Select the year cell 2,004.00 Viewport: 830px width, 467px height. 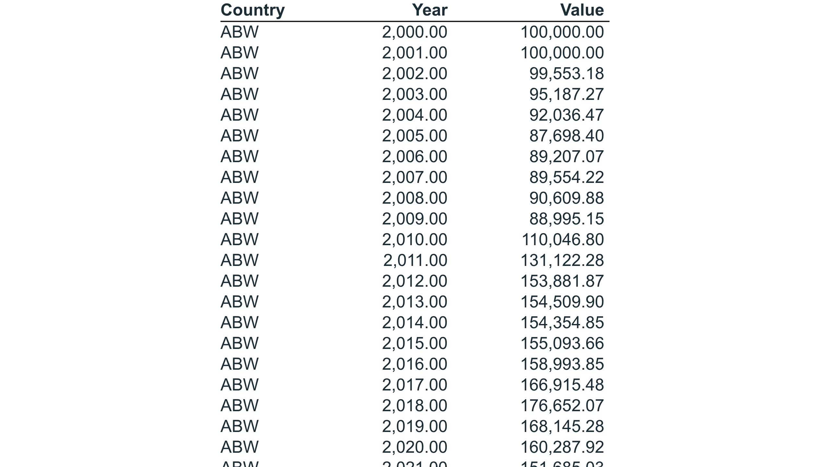[415, 115]
